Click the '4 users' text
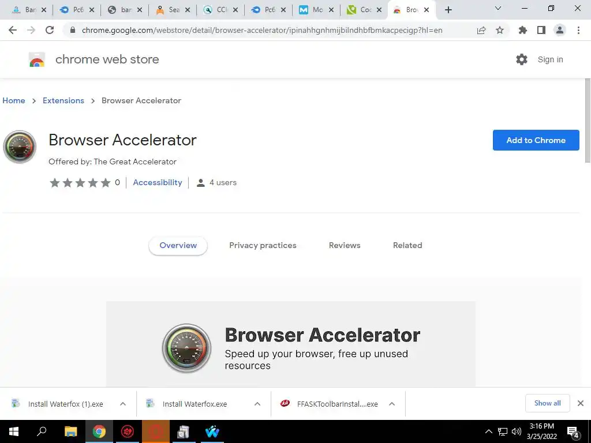 click(x=223, y=183)
